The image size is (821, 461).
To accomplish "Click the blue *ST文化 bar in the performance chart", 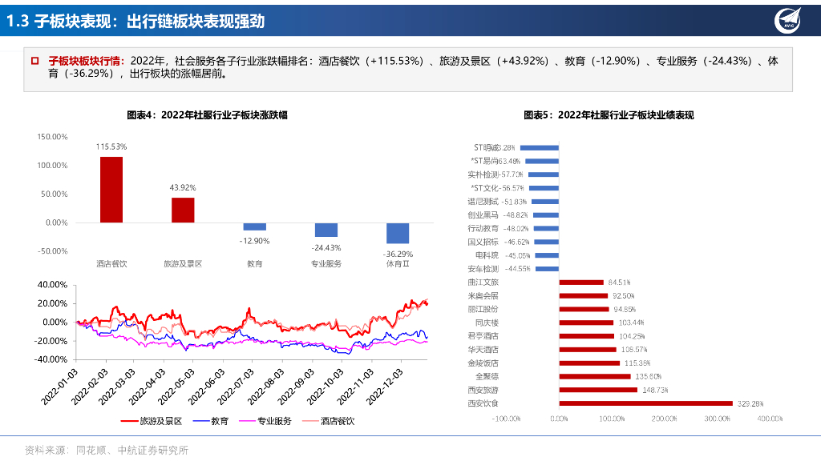I will (544, 188).
